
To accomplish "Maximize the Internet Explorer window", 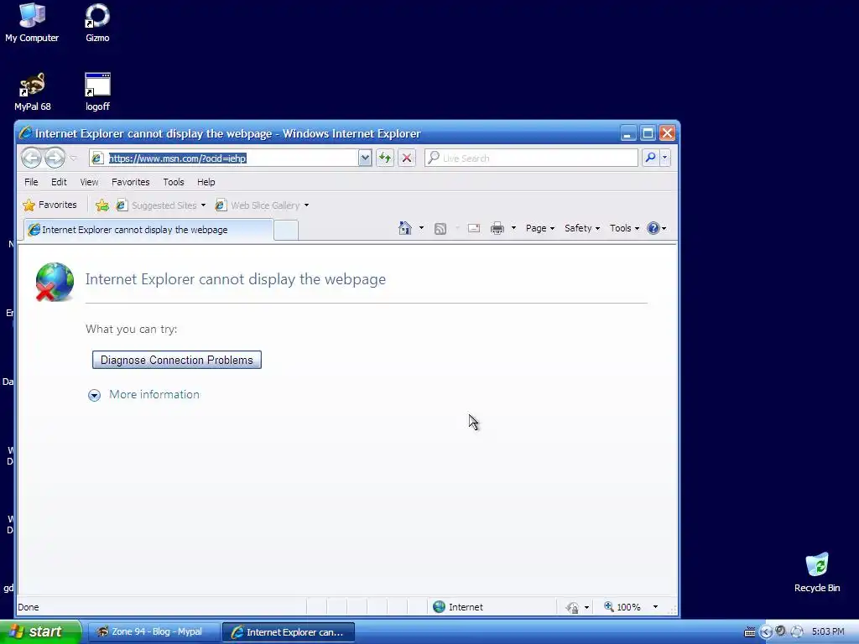I will coord(648,133).
